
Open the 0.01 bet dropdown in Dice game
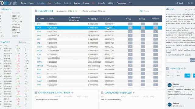[170, 76]
